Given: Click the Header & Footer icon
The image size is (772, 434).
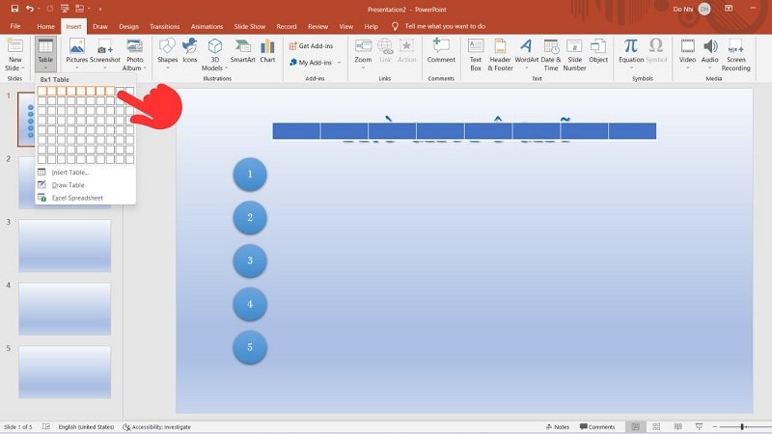Looking at the screenshot, I should point(500,54).
